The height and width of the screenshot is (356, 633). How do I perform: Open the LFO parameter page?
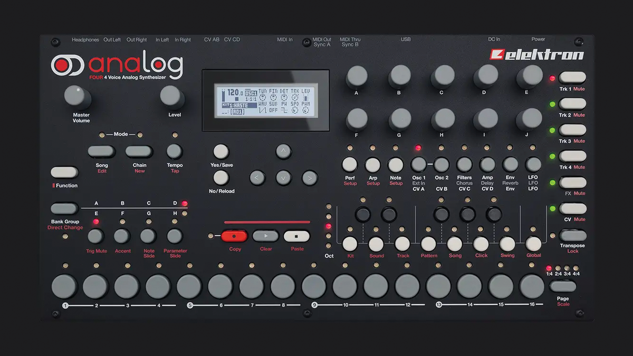pyautogui.click(x=533, y=165)
